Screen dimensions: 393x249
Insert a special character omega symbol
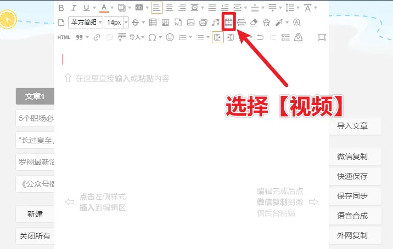(x=153, y=37)
